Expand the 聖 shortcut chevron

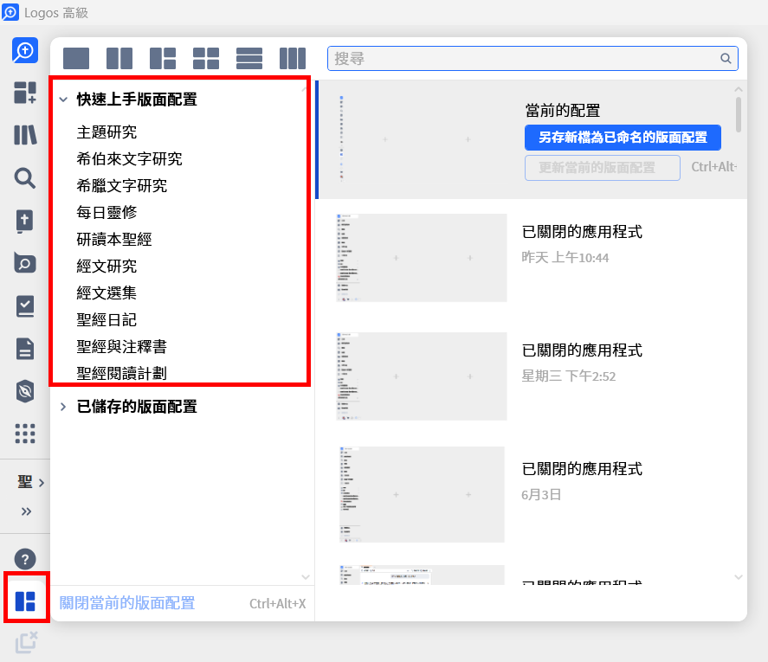click(x=42, y=483)
